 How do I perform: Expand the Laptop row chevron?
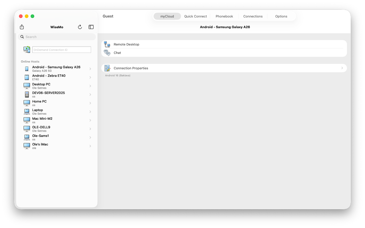point(90,112)
